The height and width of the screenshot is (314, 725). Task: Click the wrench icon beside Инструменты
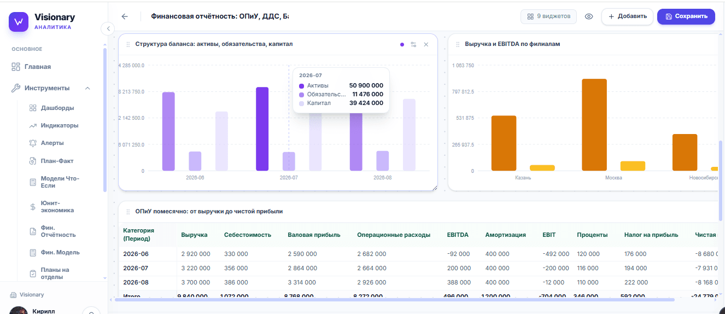coord(16,88)
